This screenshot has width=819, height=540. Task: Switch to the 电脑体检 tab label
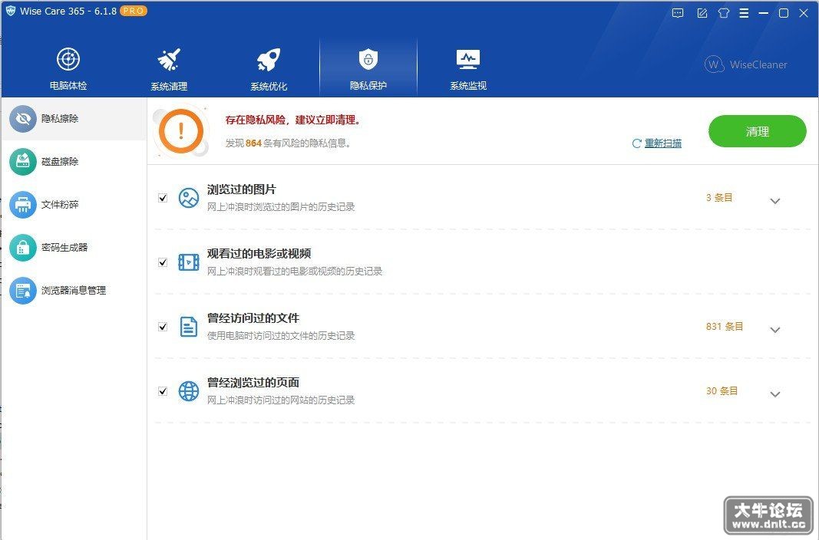click(x=68, y=86)
